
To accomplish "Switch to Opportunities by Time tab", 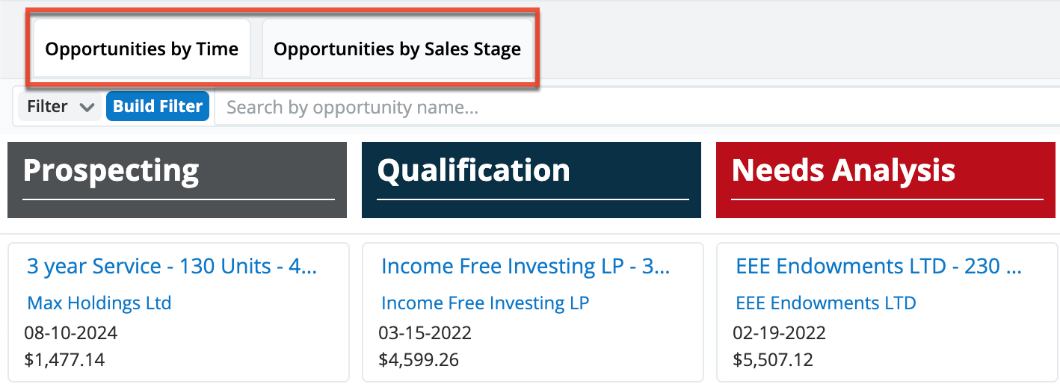I will point(141,49).
